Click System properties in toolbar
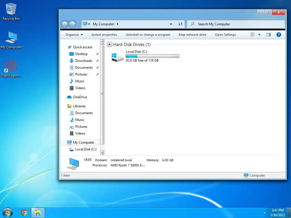This screenshot has height=218, width=291. pyautogui.click(x=104, y=35)
